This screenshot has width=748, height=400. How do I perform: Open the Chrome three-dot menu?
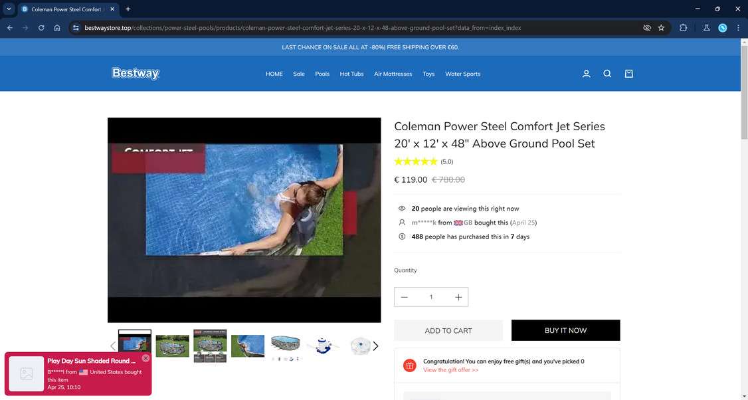[x=738, y=28]
